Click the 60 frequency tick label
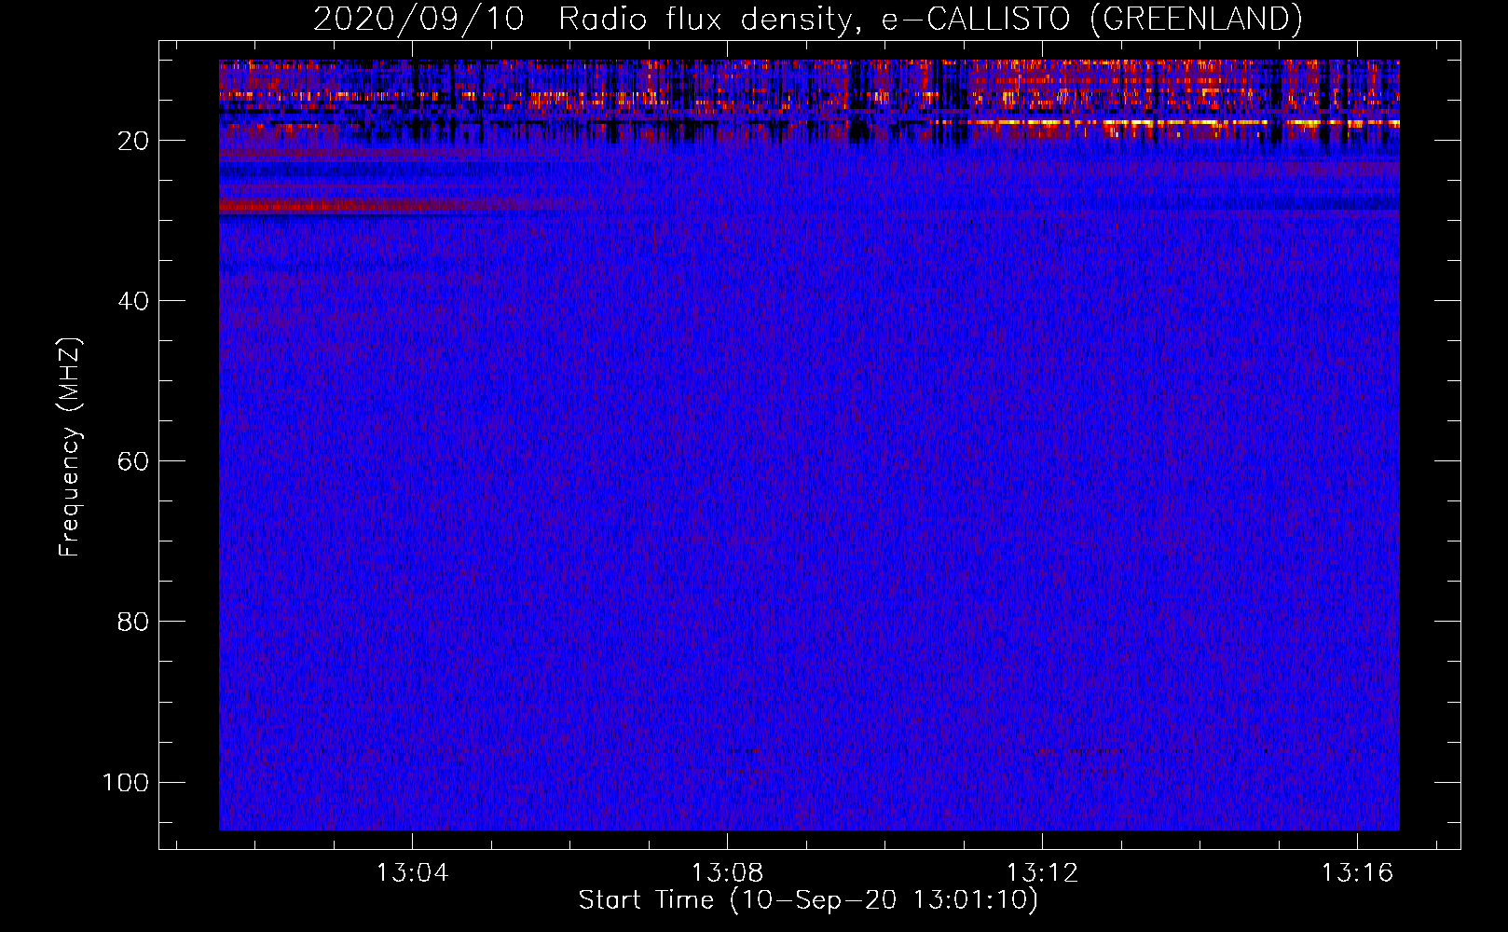 coord(133,461)
